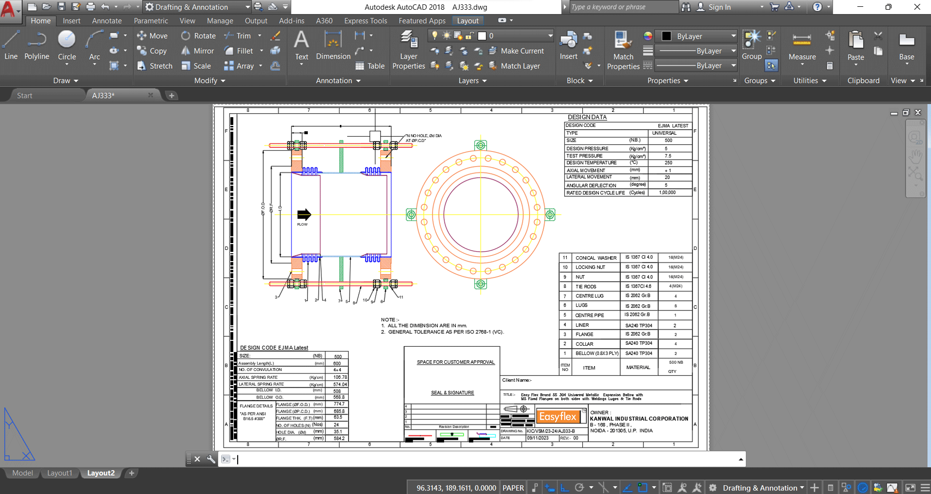The image size is (931, 494).
Task: Toggle ortho mode in status bar
Action: coord(565,488)
